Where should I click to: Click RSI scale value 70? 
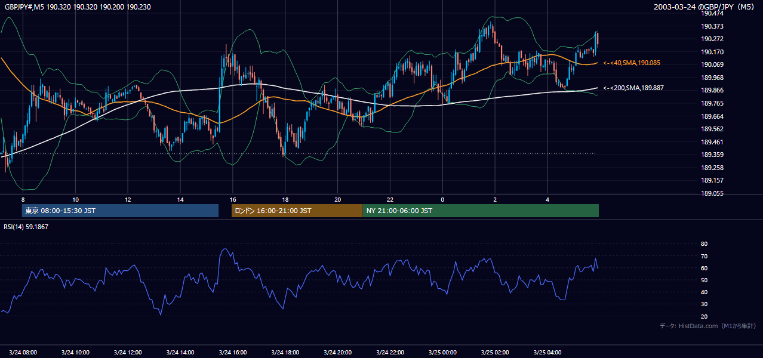coord(704,256)
